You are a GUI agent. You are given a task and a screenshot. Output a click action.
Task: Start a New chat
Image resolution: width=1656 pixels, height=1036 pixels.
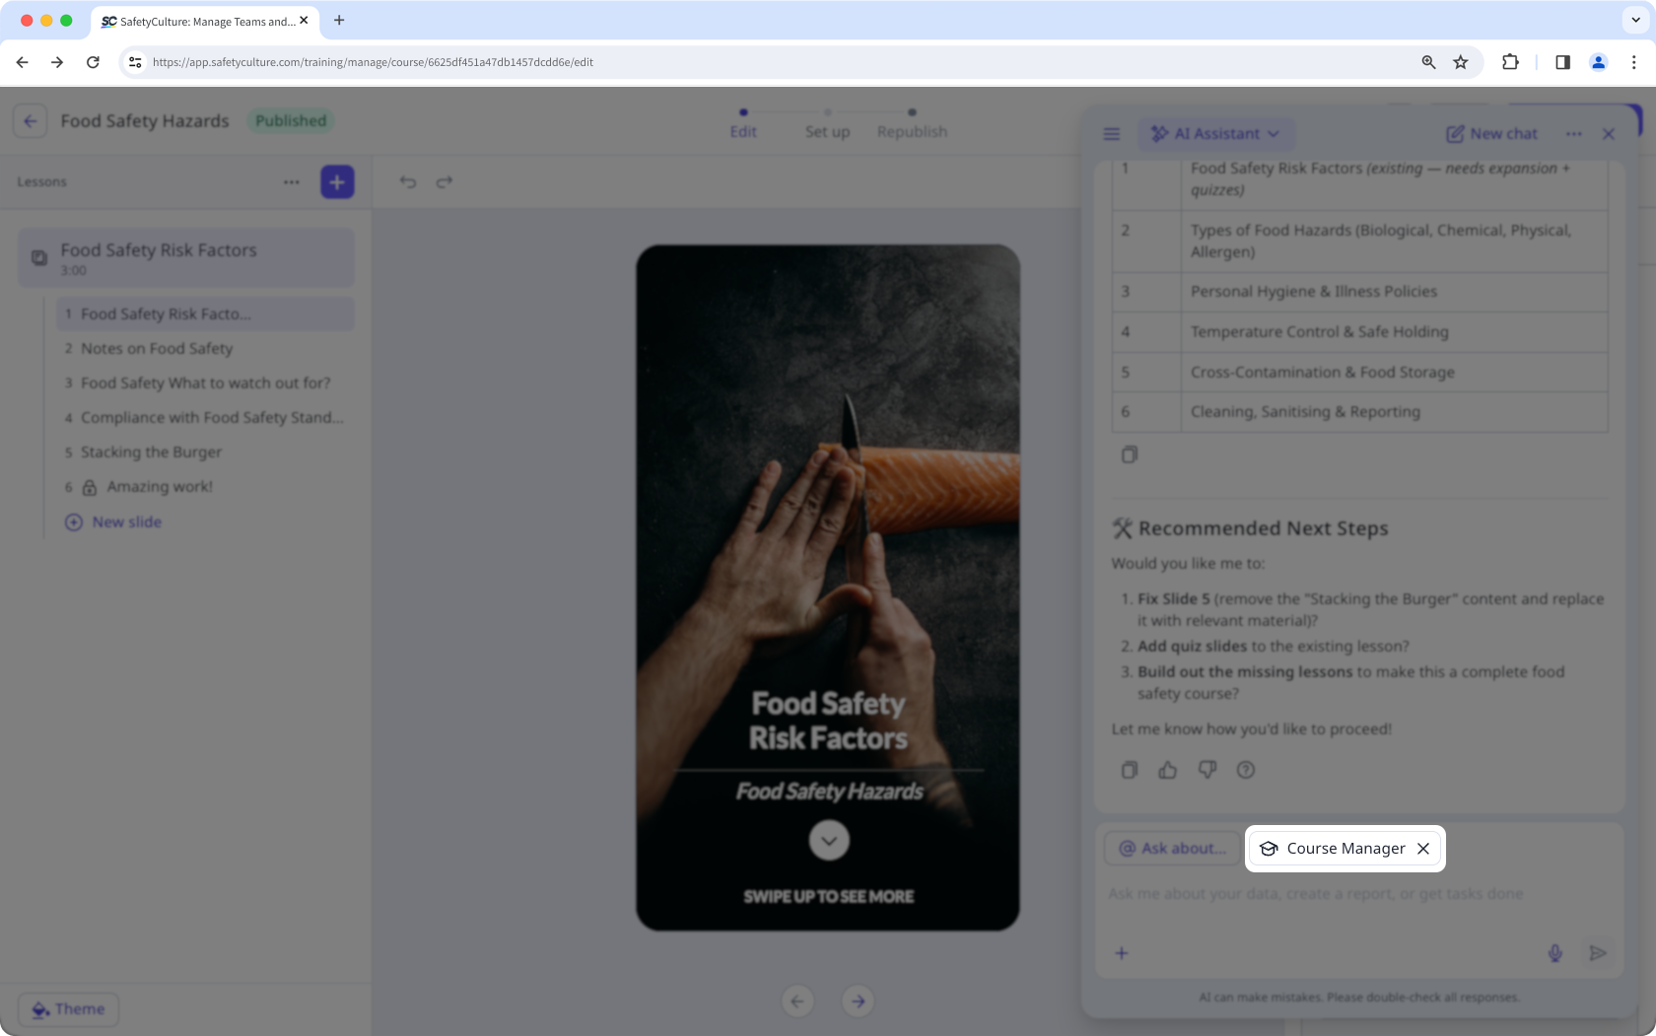click(x=1491, y=134)
